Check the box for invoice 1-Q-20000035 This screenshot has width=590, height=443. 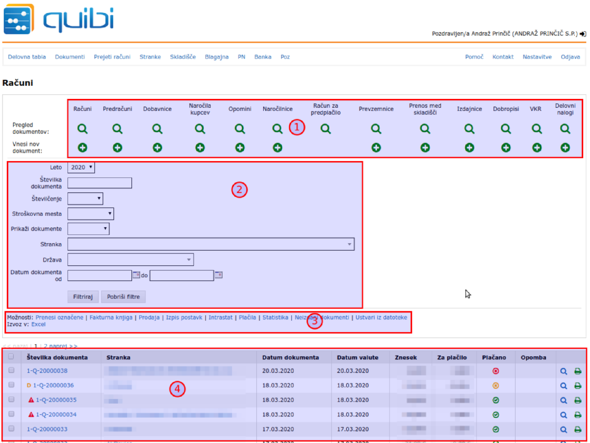coord(11,399)
